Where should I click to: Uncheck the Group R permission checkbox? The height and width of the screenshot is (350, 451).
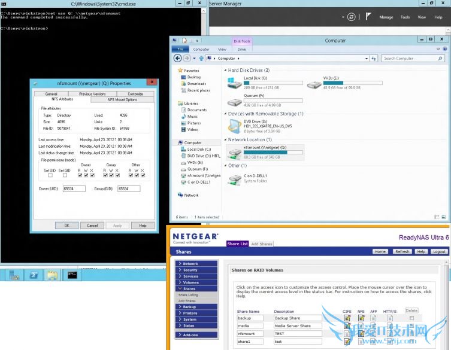105,175
